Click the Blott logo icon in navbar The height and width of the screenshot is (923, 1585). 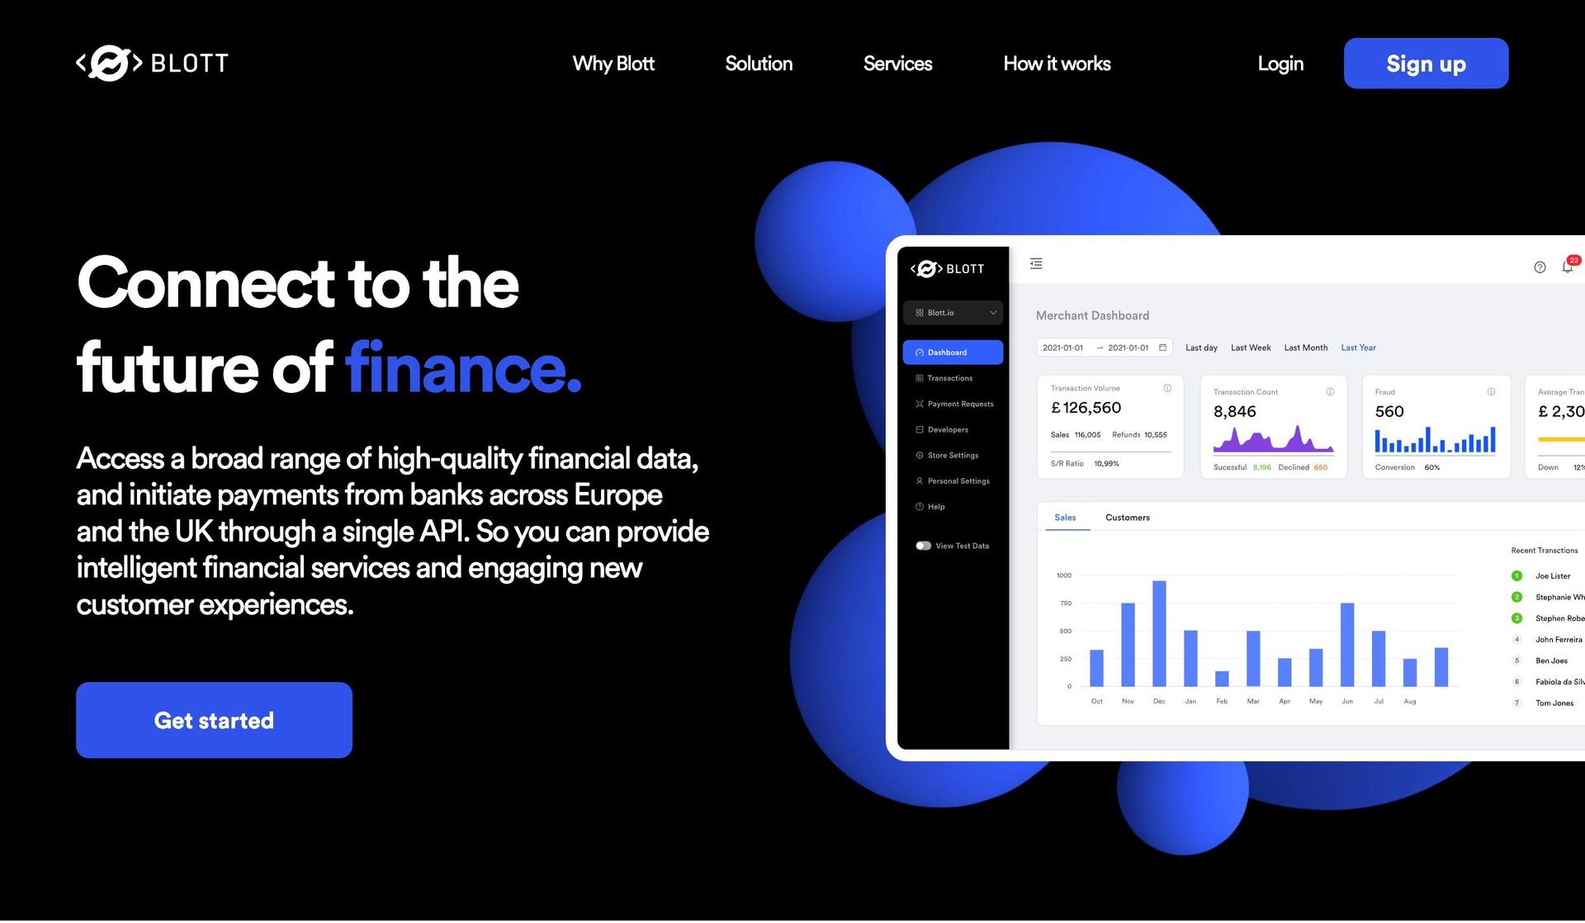110,63
